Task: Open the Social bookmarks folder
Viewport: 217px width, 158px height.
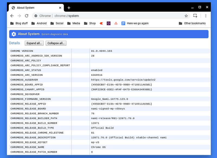Action: [57, 23]
